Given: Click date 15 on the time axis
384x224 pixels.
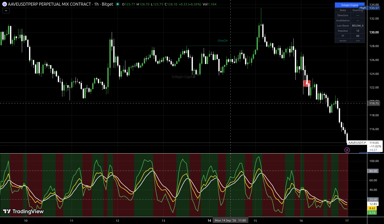Looking at the screenshot, I should 255,221.
